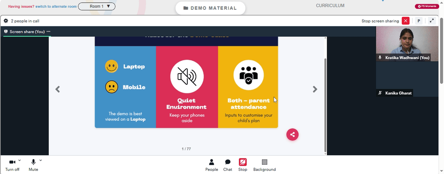Open Screen share tab more options
The image size is (444, 174).
[48, 32]
